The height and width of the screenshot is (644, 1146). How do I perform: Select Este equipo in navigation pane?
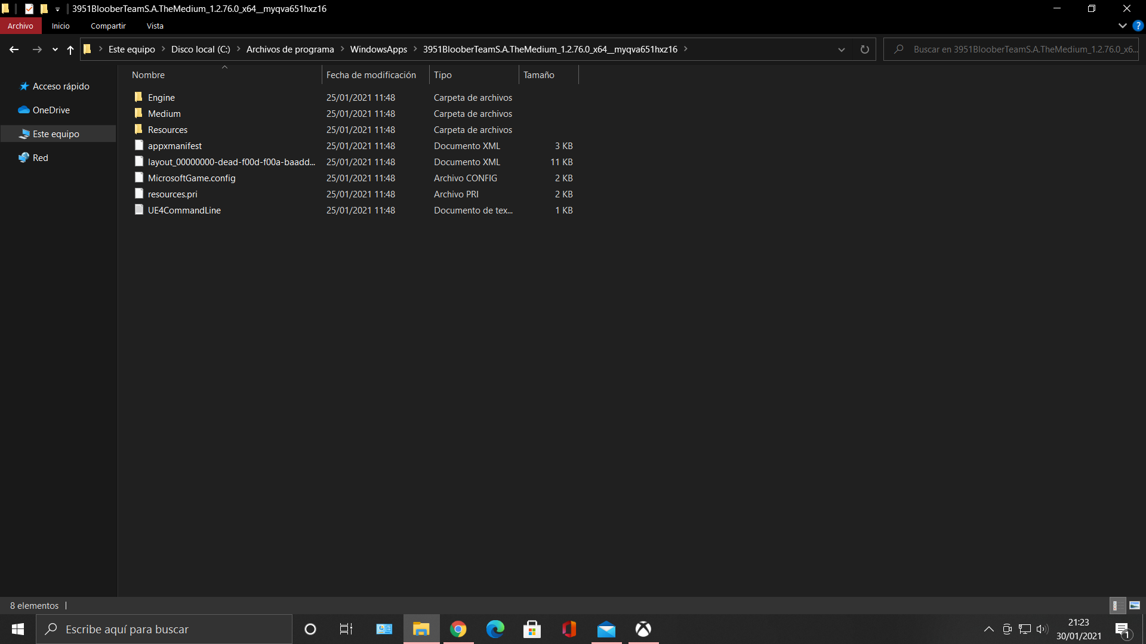point(56,134)
